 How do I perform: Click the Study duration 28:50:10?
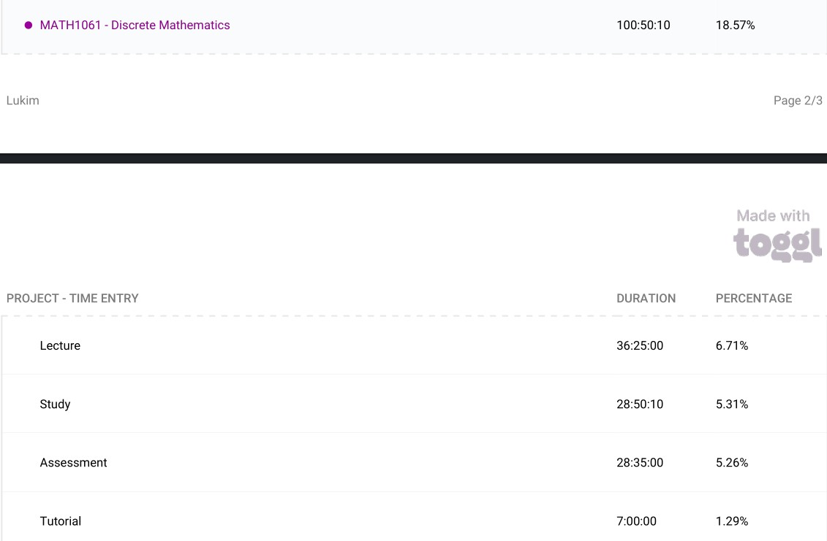click(x=640, y=404)
